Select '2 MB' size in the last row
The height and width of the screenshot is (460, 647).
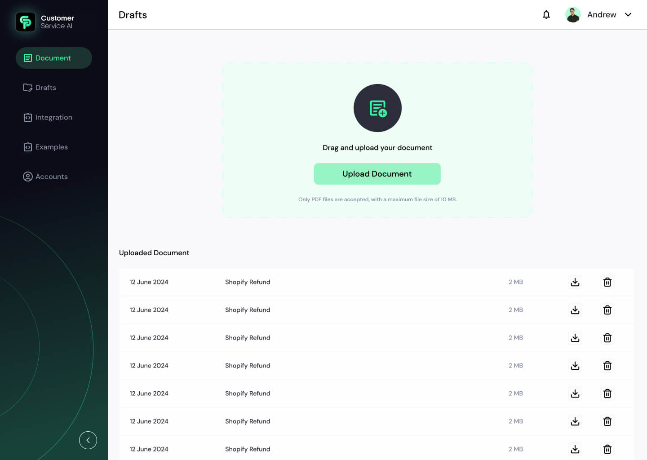click(x=516, y=449)
